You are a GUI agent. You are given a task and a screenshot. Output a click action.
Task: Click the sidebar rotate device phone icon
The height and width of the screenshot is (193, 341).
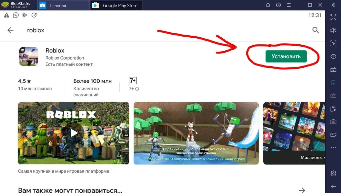333,83
